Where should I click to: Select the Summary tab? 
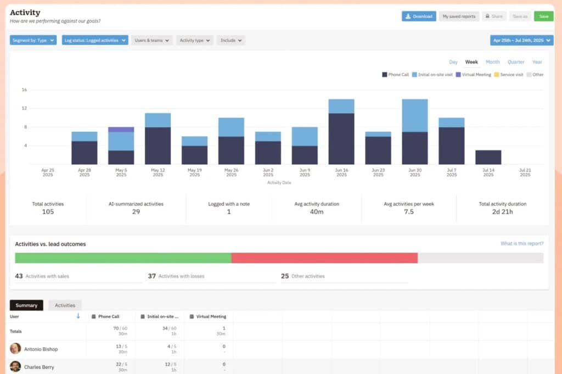tap(26, 305)
